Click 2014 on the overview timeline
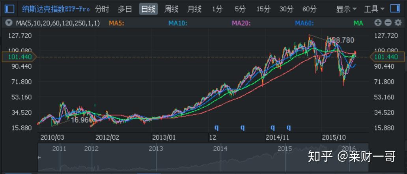Image resolution: width=407 pixels, height=174 pixels. 220,149
